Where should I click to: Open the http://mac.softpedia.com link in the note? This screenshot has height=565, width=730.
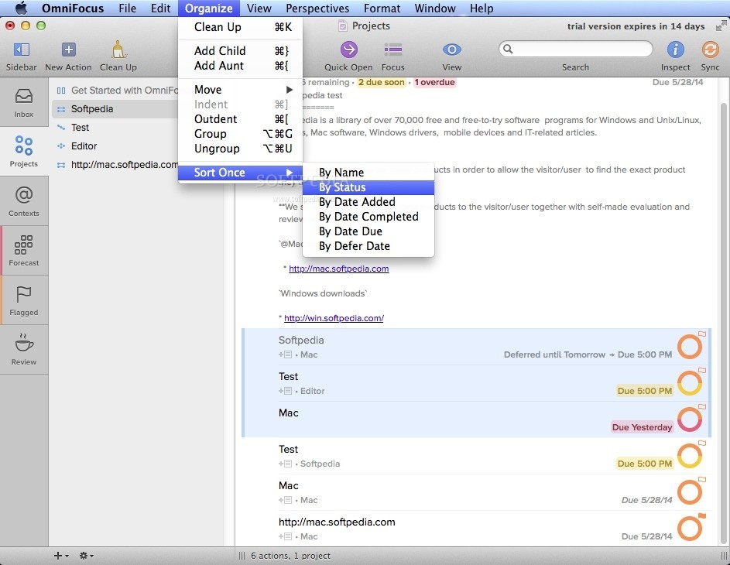click(x=338, y=269)
